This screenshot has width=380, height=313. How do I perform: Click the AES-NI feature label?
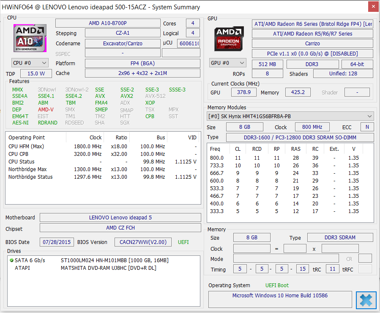click(x=20, y=123)
